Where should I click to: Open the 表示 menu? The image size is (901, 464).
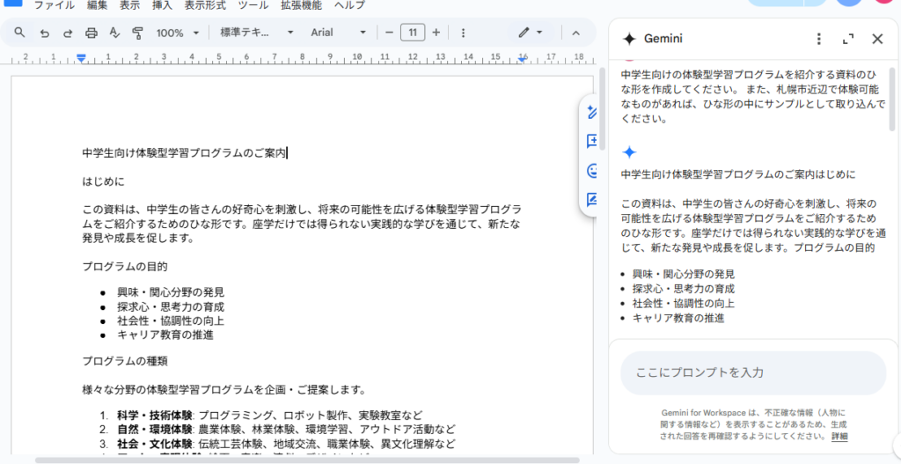coord(129,6)
